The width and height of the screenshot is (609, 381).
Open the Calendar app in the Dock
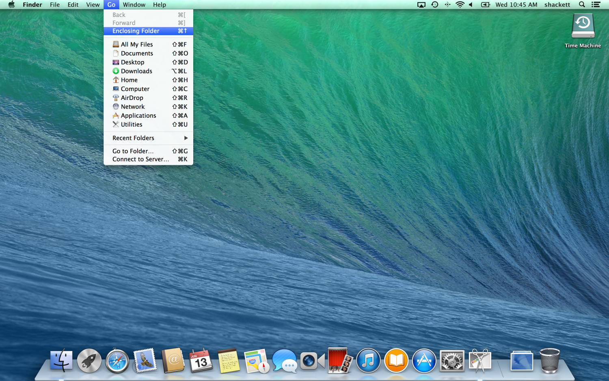(201, 361)
